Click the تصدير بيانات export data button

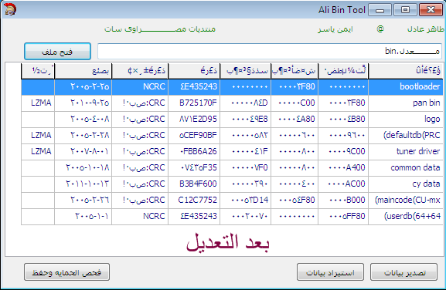tap(404, 272)
